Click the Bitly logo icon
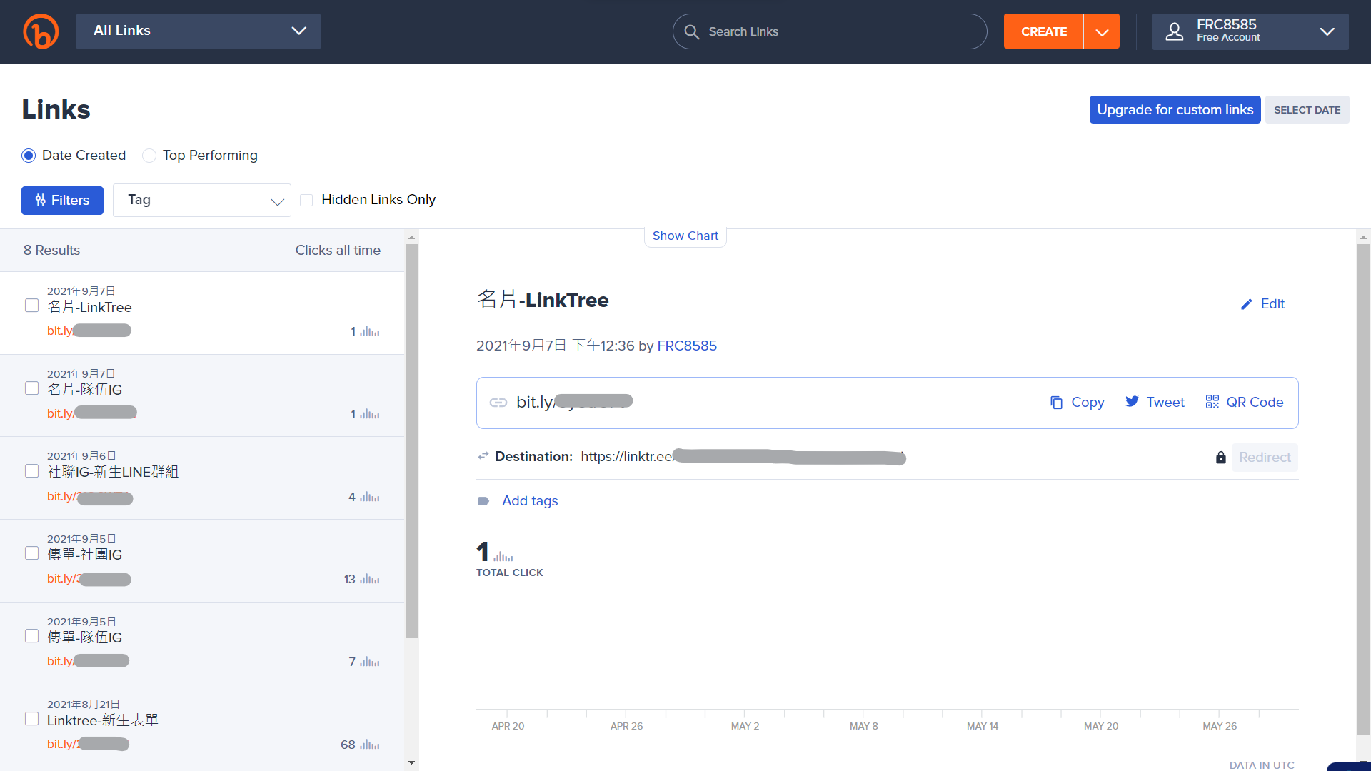The width and height of the screenshot is (1371, 771). 41,31
